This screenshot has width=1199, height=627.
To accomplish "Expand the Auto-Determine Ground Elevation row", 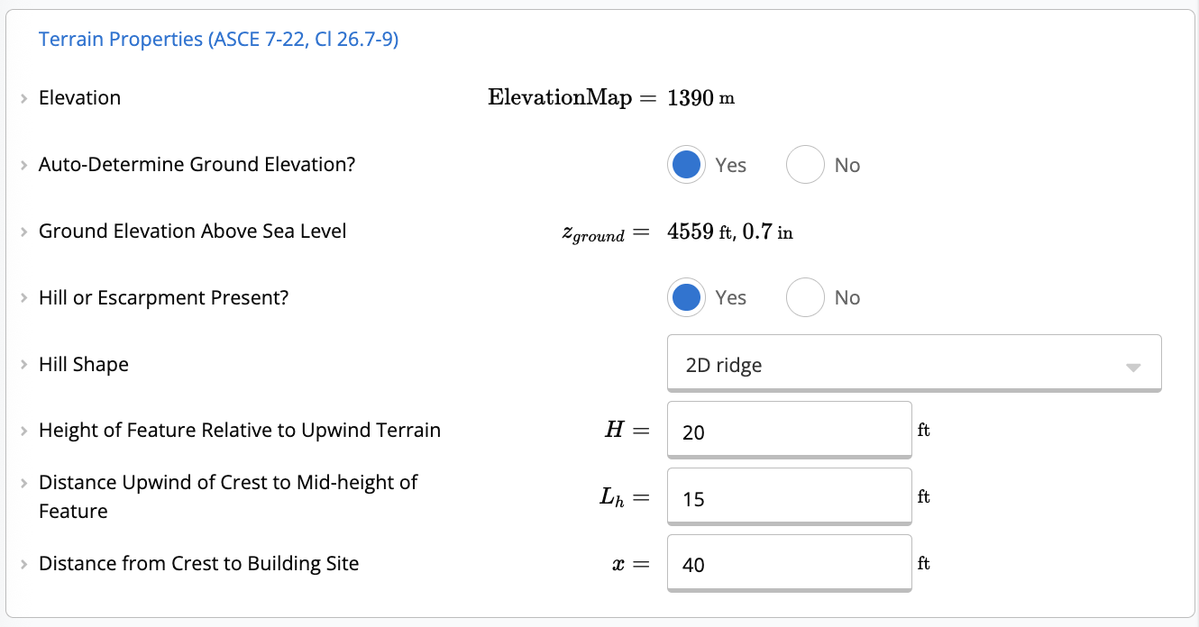I will tap(23, 165).
